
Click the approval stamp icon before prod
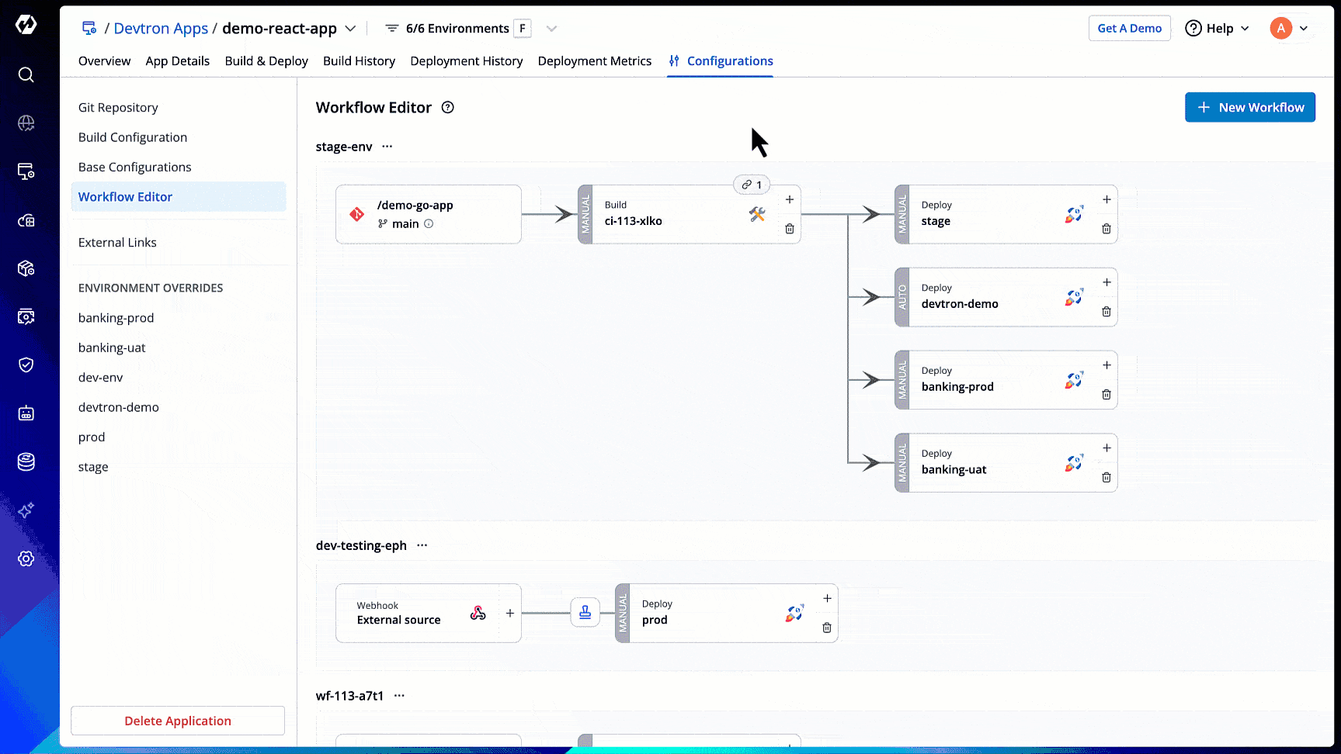pos(585,613)
